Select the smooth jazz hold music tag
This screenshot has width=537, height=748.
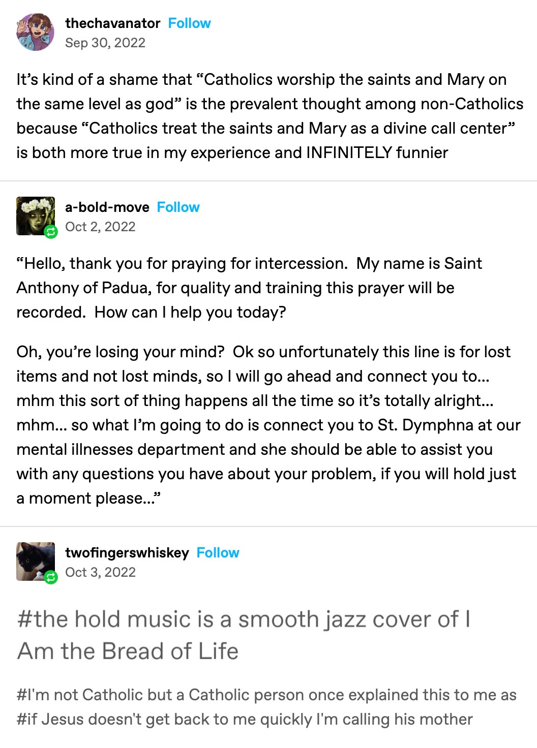point(243,635)
